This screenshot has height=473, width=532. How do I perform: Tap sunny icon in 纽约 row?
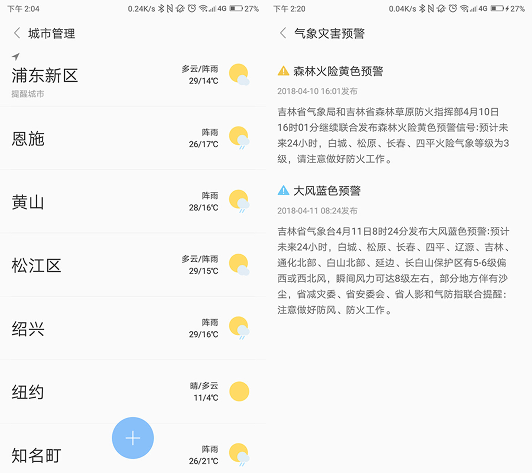click(239, 391)
